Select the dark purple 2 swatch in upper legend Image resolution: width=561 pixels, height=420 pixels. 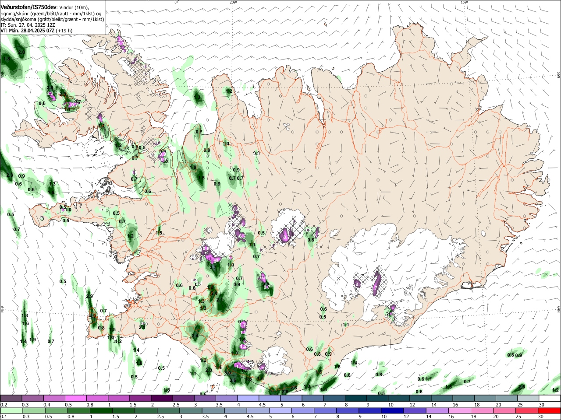pyautogui.click(x=161, y=398)
